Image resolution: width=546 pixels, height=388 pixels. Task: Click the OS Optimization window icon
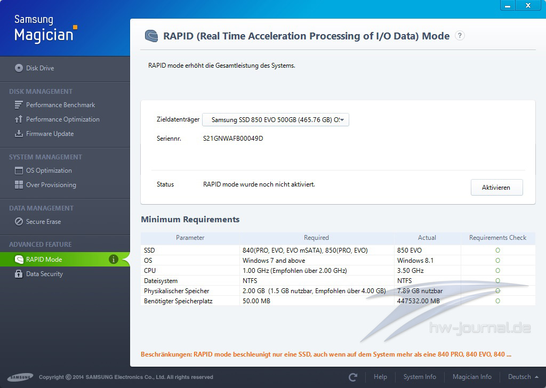pyautogui.click(x=19, y=171)
